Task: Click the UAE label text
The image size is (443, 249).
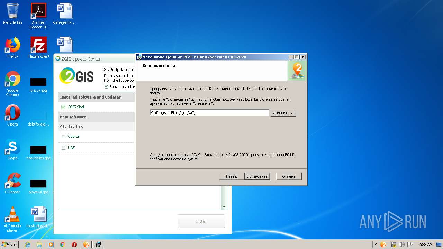Action: click(71, 148)
